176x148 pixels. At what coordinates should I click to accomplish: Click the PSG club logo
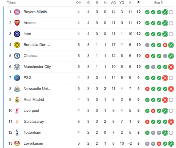click(x=17, y=78)
